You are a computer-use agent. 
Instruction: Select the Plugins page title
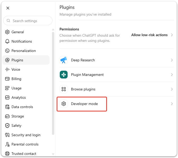pos(67,7)
